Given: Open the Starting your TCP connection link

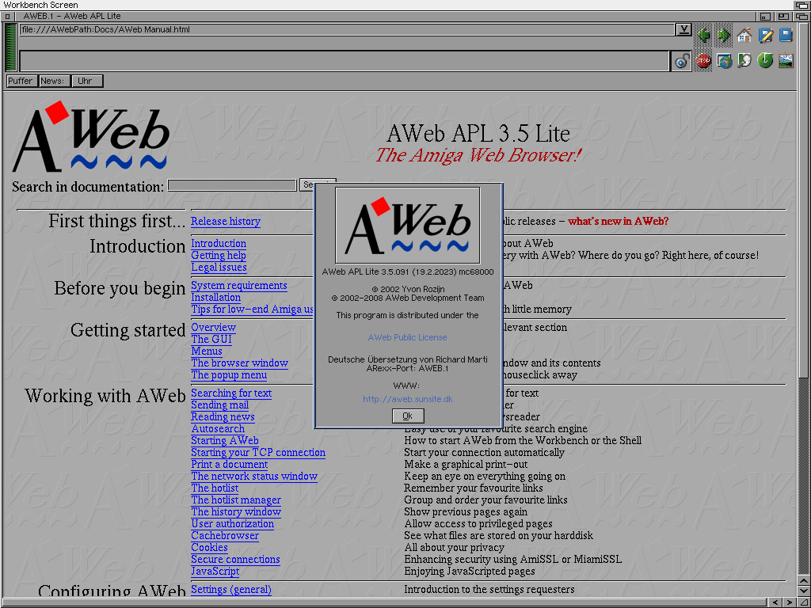Looking at the screenshot, I should pos(258,452).
